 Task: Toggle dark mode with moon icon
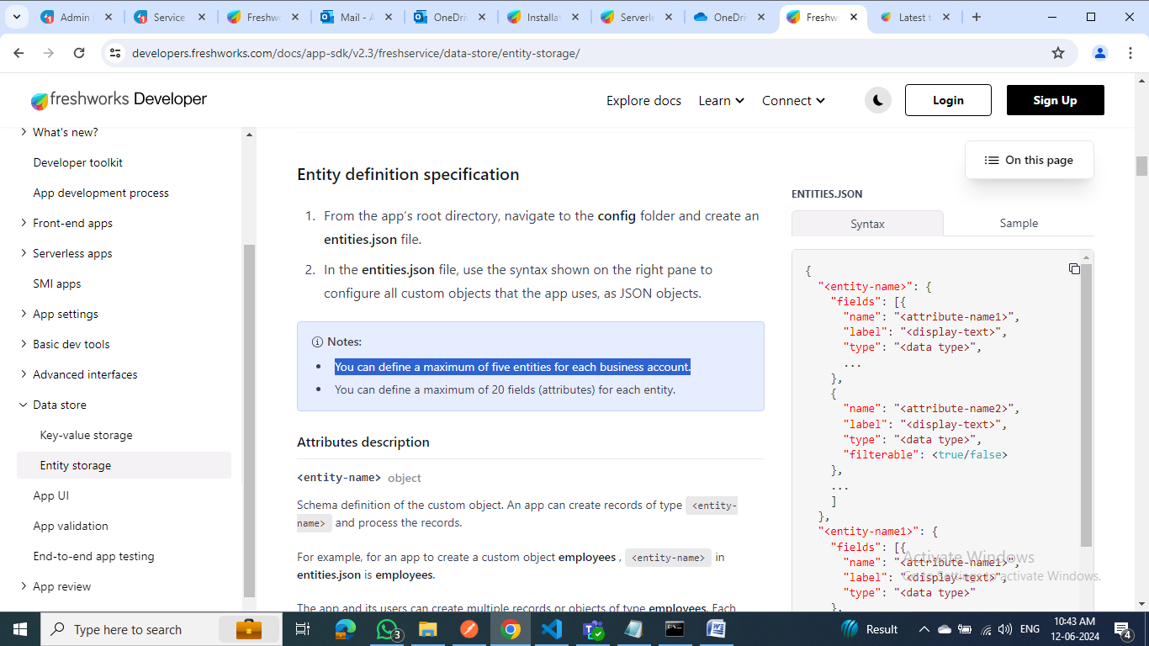[x=877, y=100]
